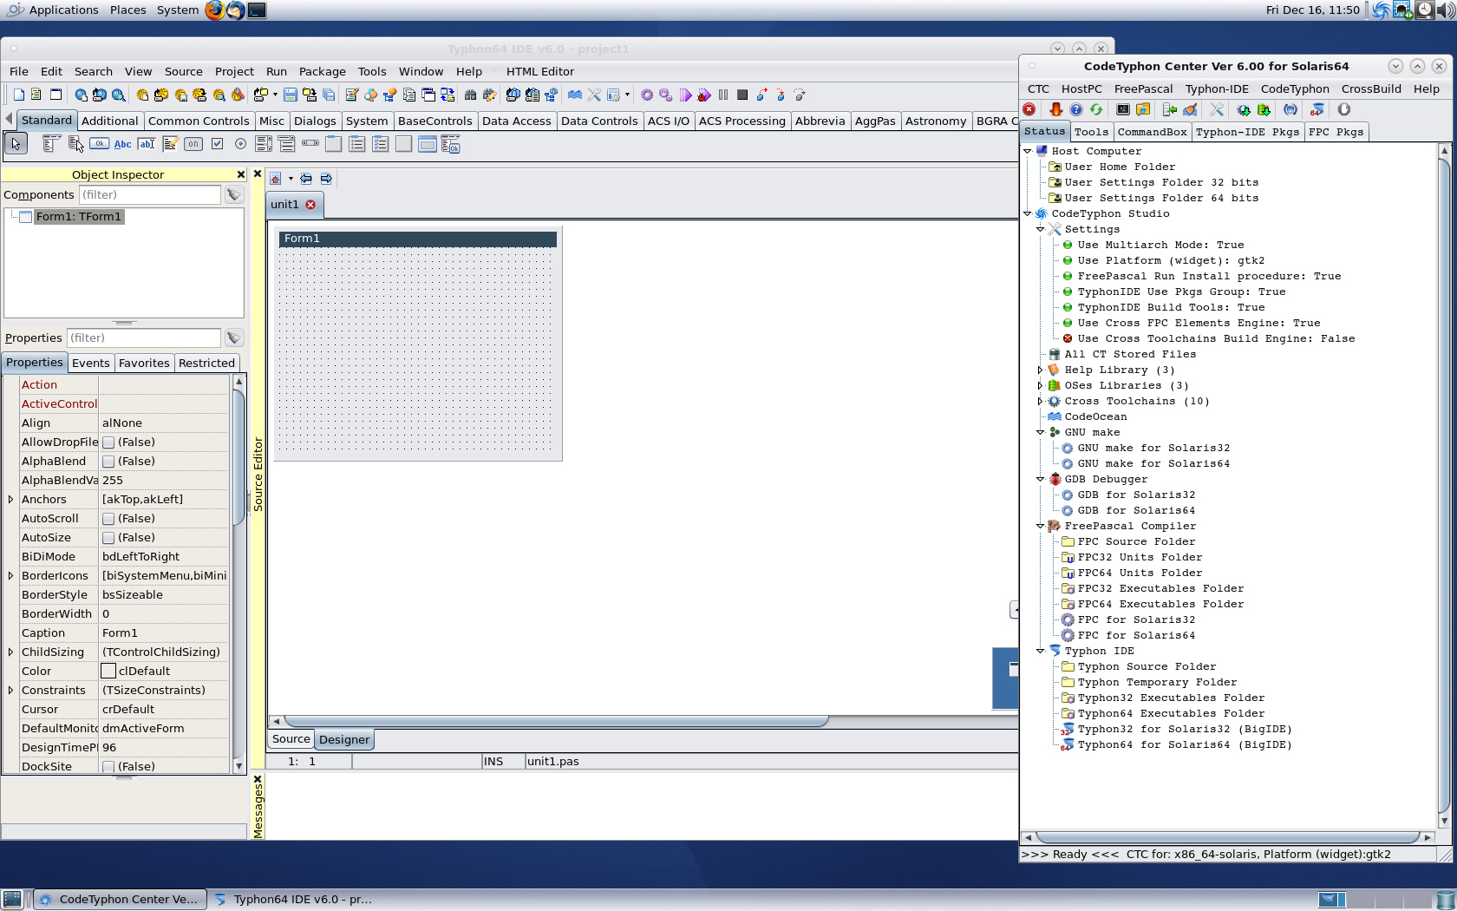
Task: Open the Typhon-IDE Pkgs tab
Action: 1247,132
